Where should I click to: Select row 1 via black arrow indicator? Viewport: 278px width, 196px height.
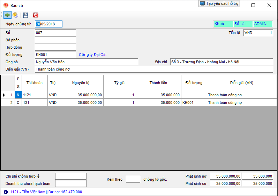(x=4, y=95)
